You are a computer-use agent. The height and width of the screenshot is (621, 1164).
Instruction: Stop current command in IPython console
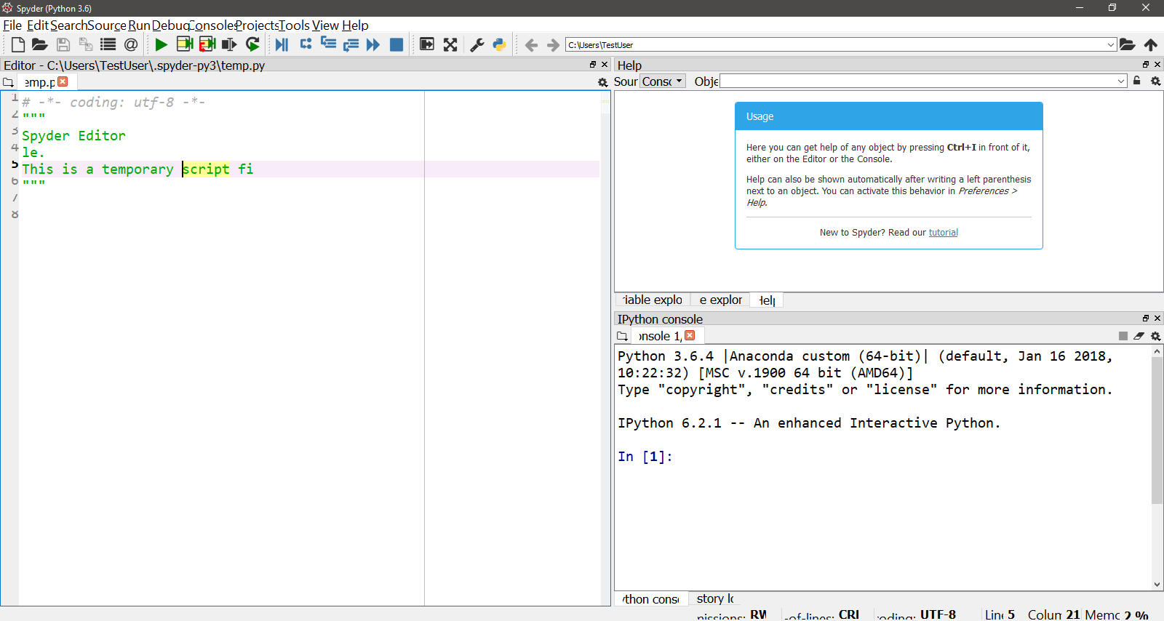coord(1123,336)
